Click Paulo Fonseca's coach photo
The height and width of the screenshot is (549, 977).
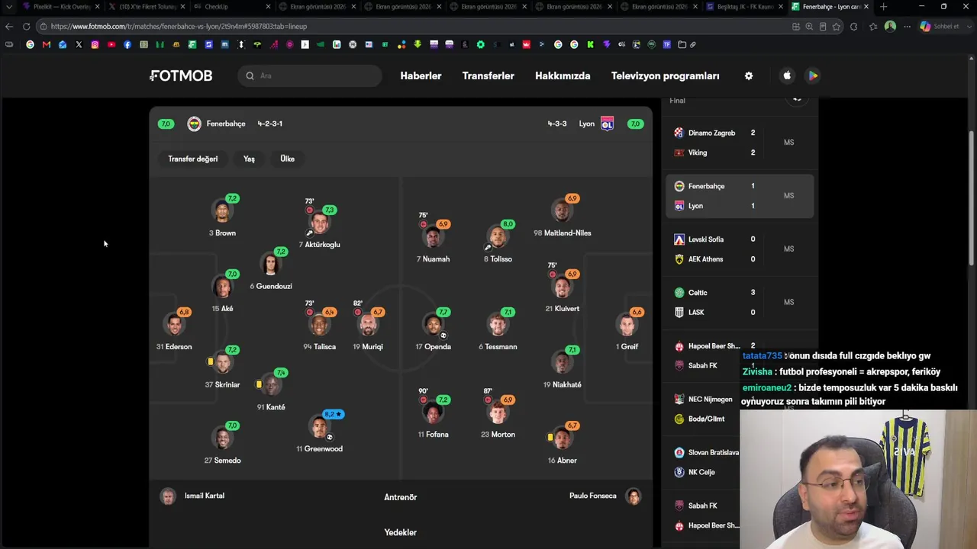[x=634, y=496]
